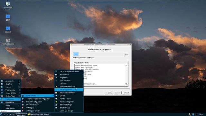Image resolution: width=206 pixels, height=116 pixels.
Task: Click the dnfdragora-updater icon
Action: point(23,111)
